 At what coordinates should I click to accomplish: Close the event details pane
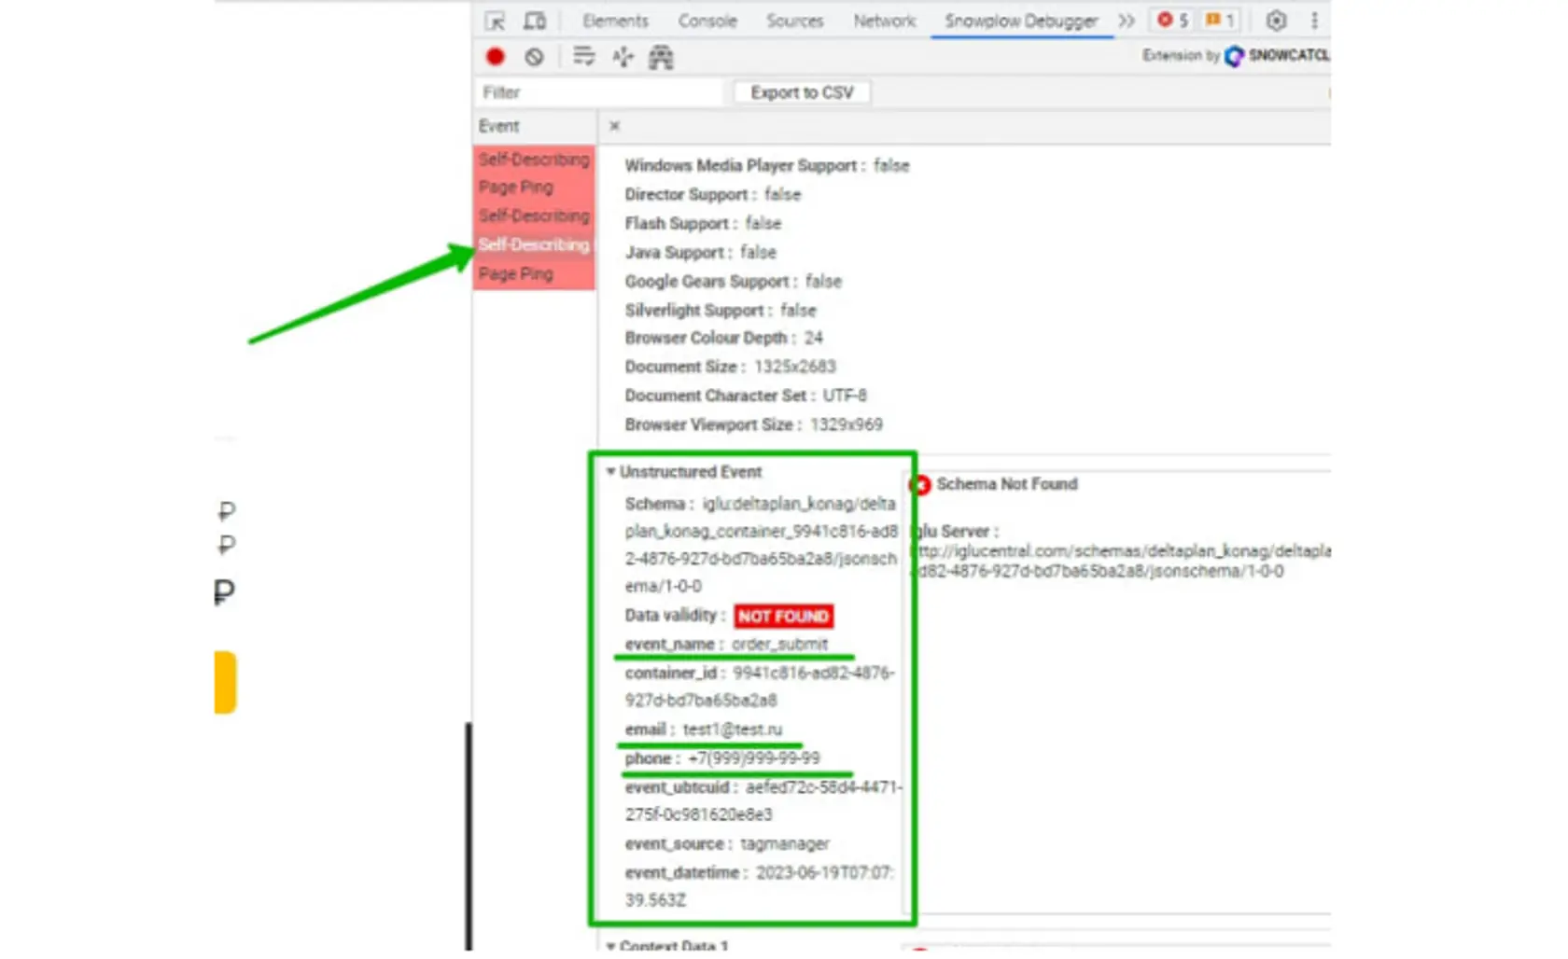tap(614, 126)
